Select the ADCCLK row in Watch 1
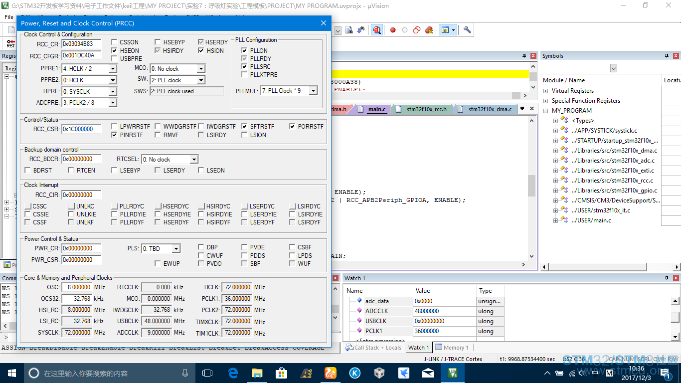 point(424,311)
